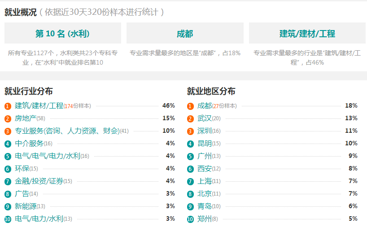Click rank badge 6 beside 环保
The image size is (367, 227).
pyautogui.click(x=8, y=169)
